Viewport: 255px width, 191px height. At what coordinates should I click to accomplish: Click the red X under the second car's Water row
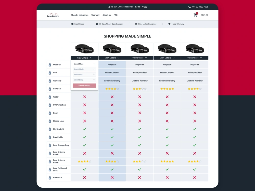112,97
